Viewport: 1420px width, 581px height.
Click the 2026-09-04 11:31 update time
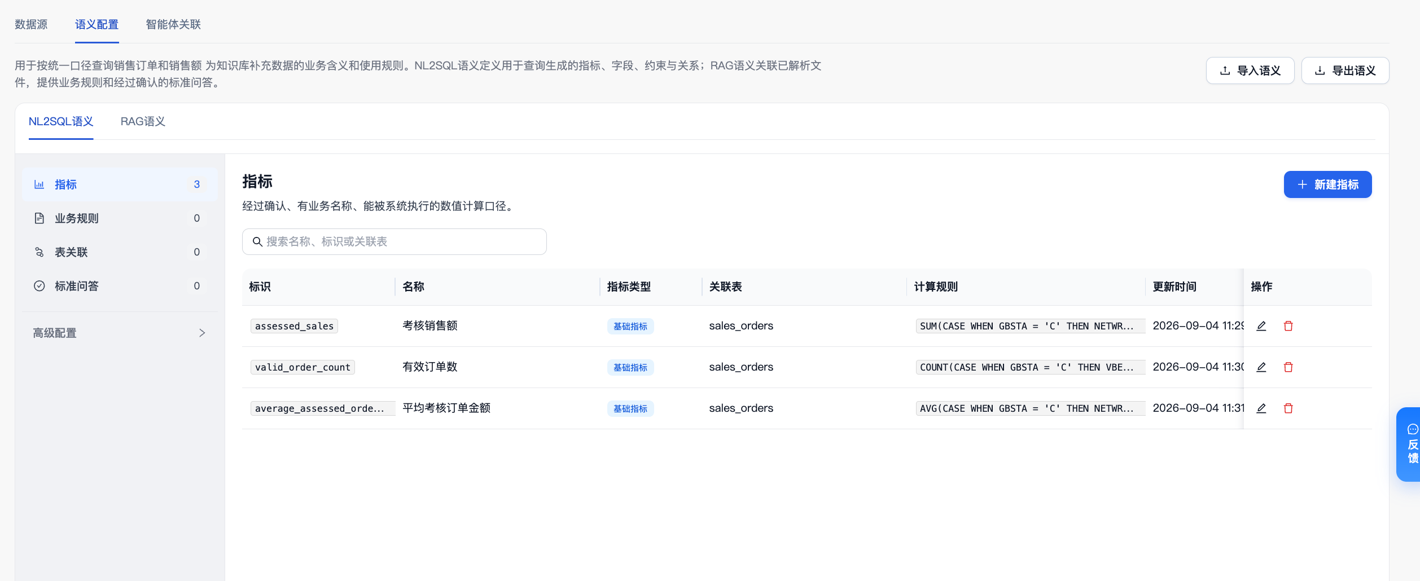coord(1198,408)
